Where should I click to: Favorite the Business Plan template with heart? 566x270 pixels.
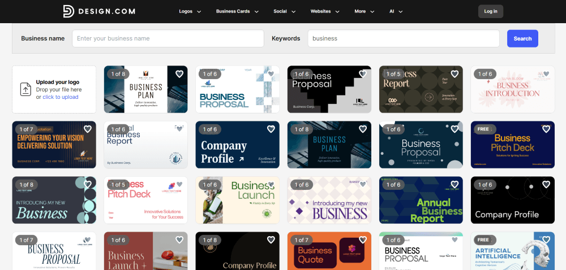tap(179, 74)
